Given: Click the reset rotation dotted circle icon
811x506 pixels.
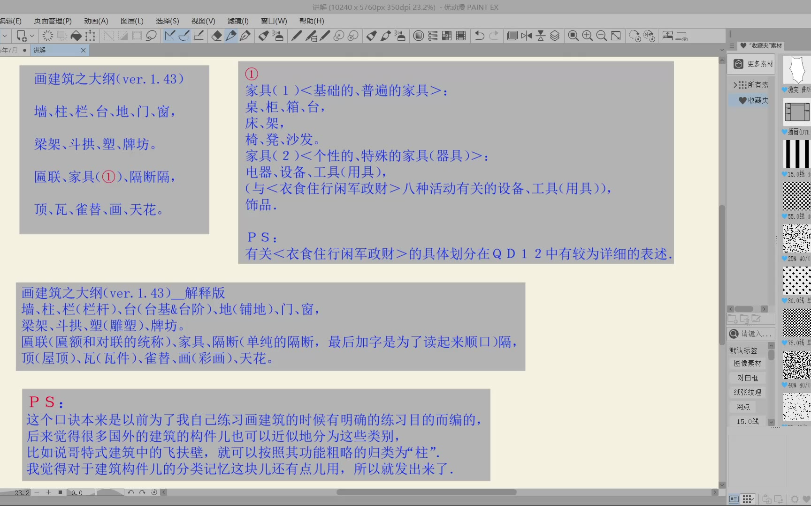Looking at the screenshot, I should [x=635, y=36].
